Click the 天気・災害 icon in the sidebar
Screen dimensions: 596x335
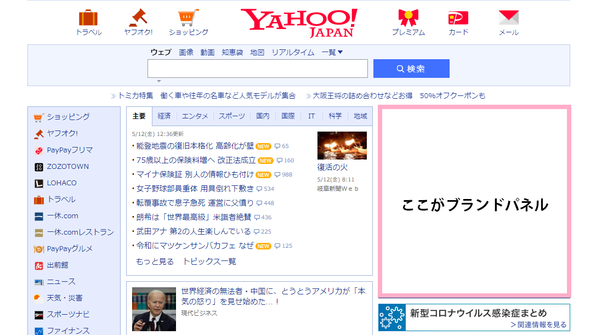click(x=38, y=298)
